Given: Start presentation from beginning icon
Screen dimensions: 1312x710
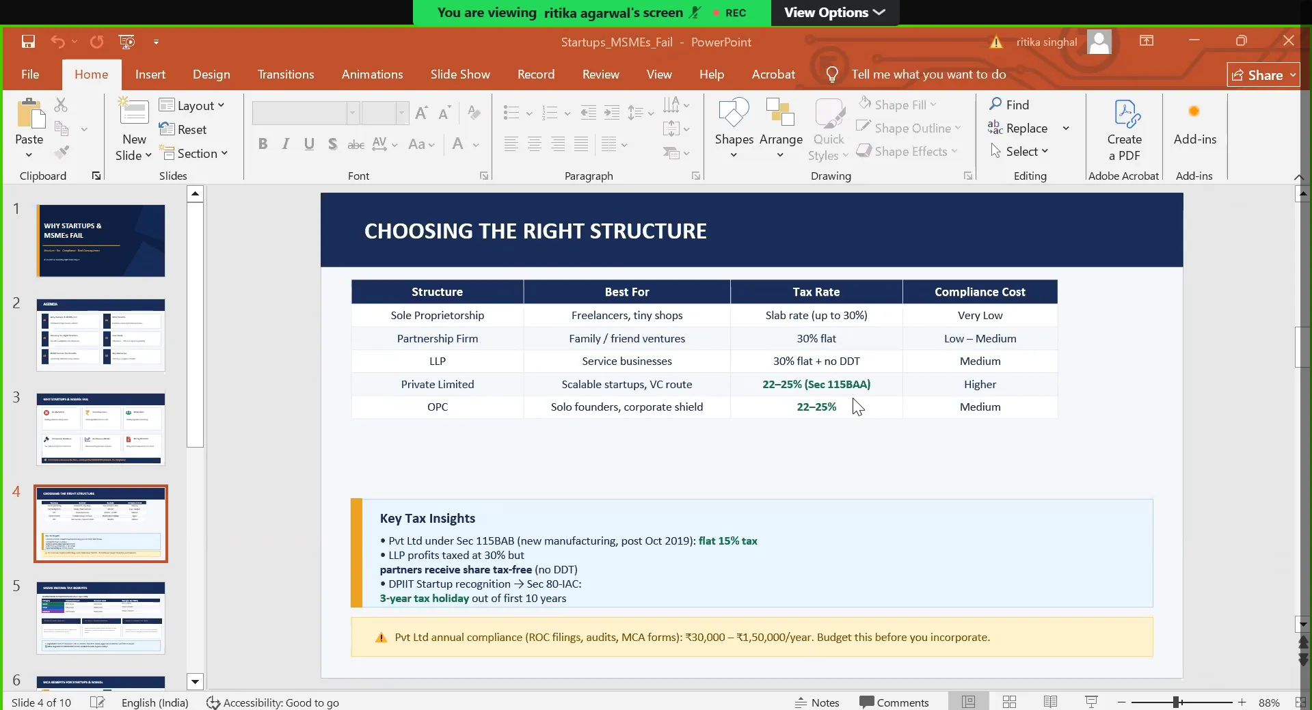Looking at the screenshot, I should [126, 42].
